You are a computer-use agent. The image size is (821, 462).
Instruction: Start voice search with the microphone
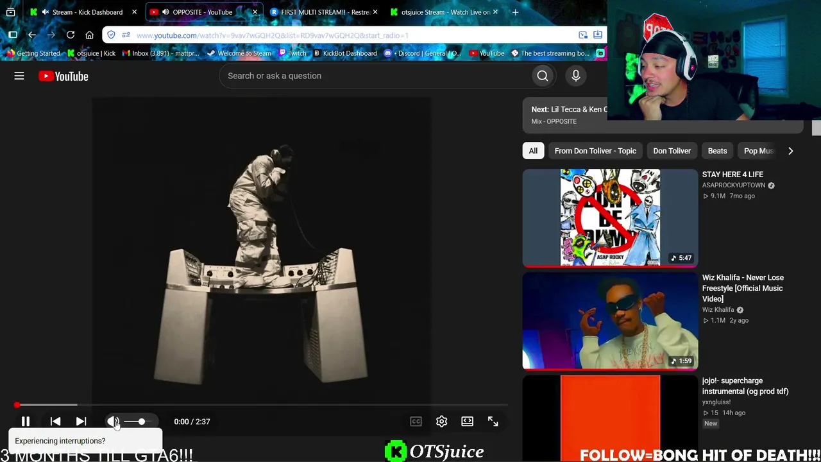click(x=576, y=76)
